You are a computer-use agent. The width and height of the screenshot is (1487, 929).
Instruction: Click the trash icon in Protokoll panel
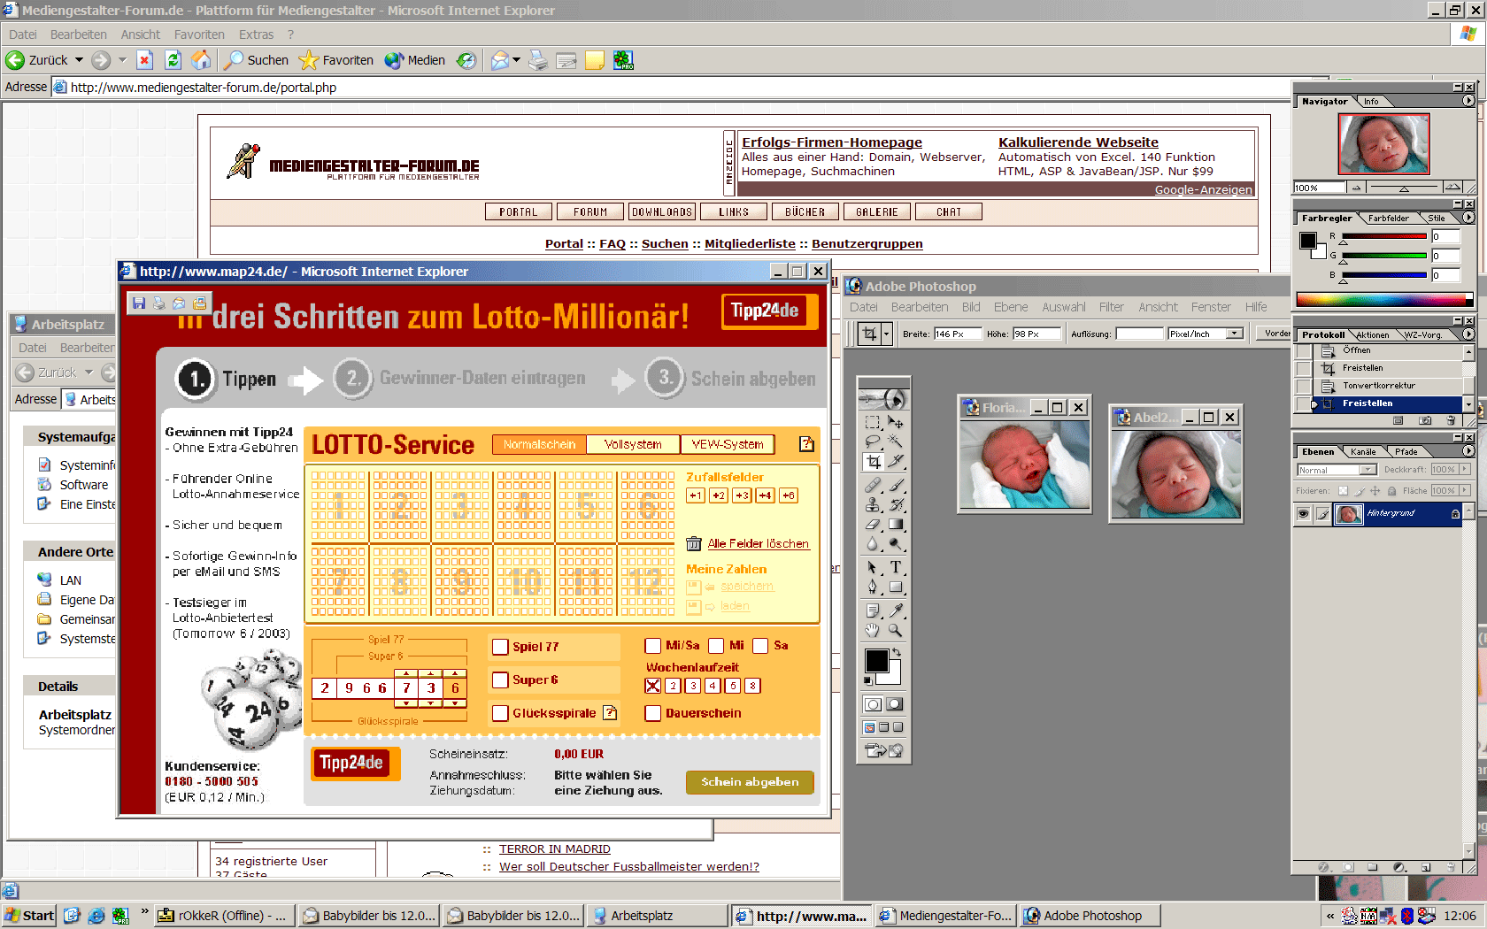pos(1451,420)
